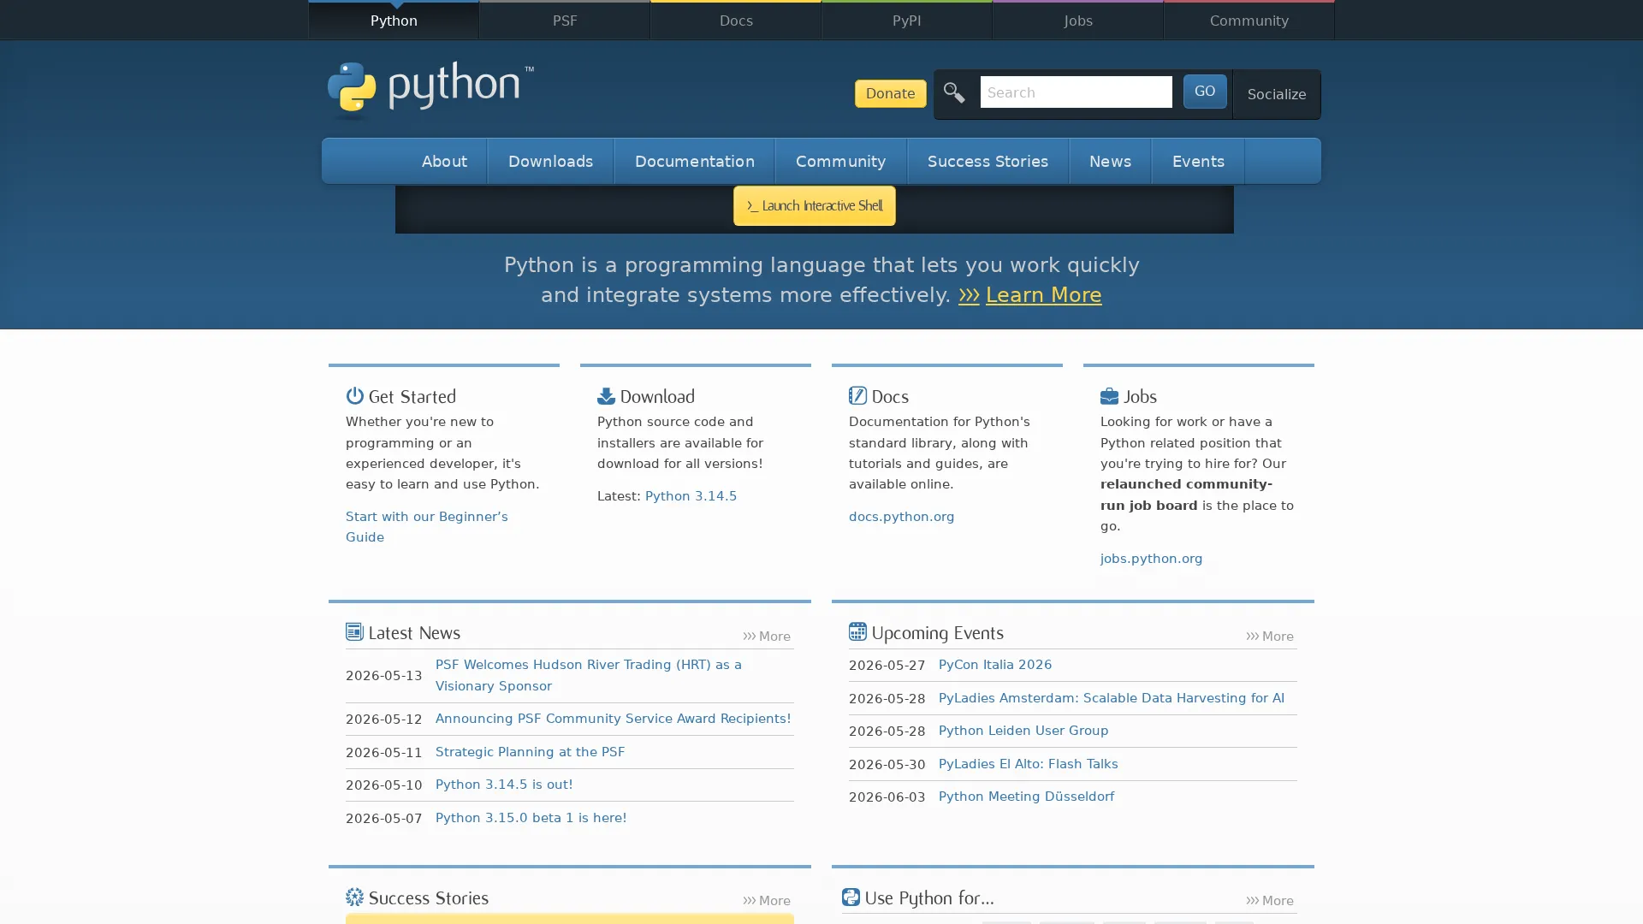This screenshot has height=924, width=1643.
Task: Open the News menu
Action: tap(1110, 161)
